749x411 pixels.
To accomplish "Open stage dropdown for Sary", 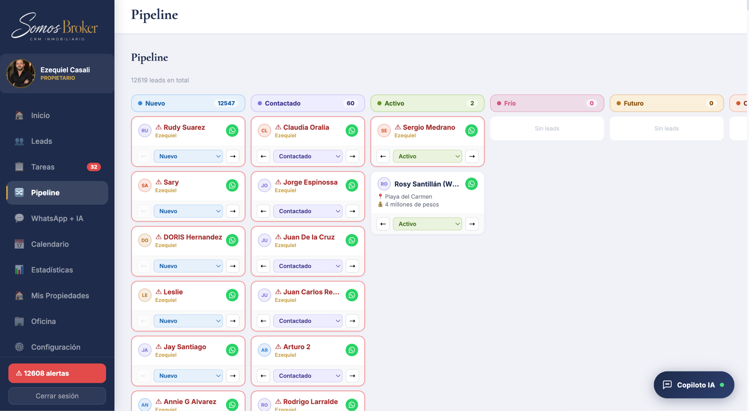I will pyautogui.click(x=188, y=211).
